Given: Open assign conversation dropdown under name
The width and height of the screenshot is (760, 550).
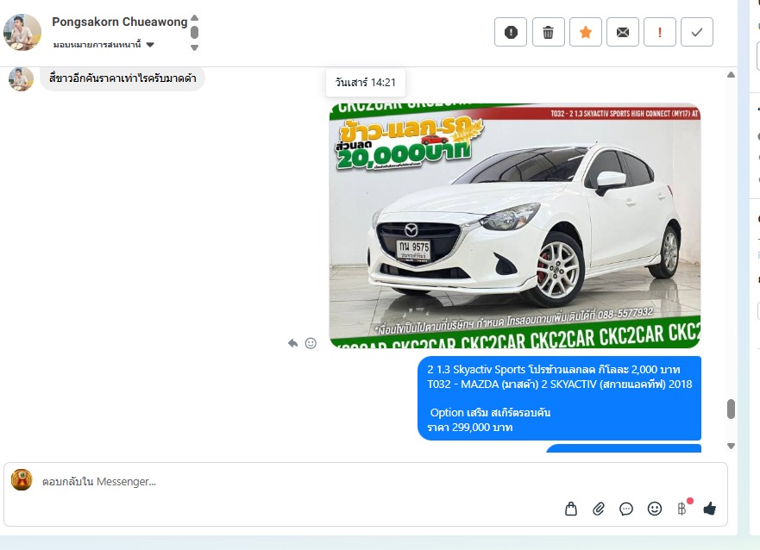Looking at the screenshot, I should click(x=104, y=45).
